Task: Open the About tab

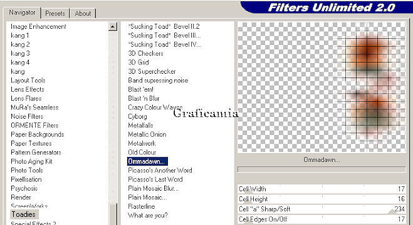Action: coord(83,13)
